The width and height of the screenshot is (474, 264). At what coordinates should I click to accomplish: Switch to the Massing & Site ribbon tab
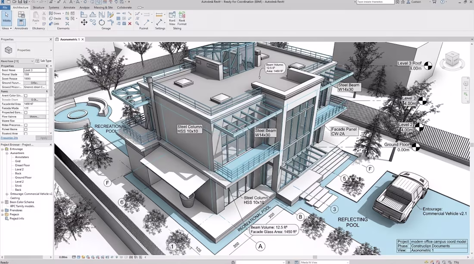[103, 8]
